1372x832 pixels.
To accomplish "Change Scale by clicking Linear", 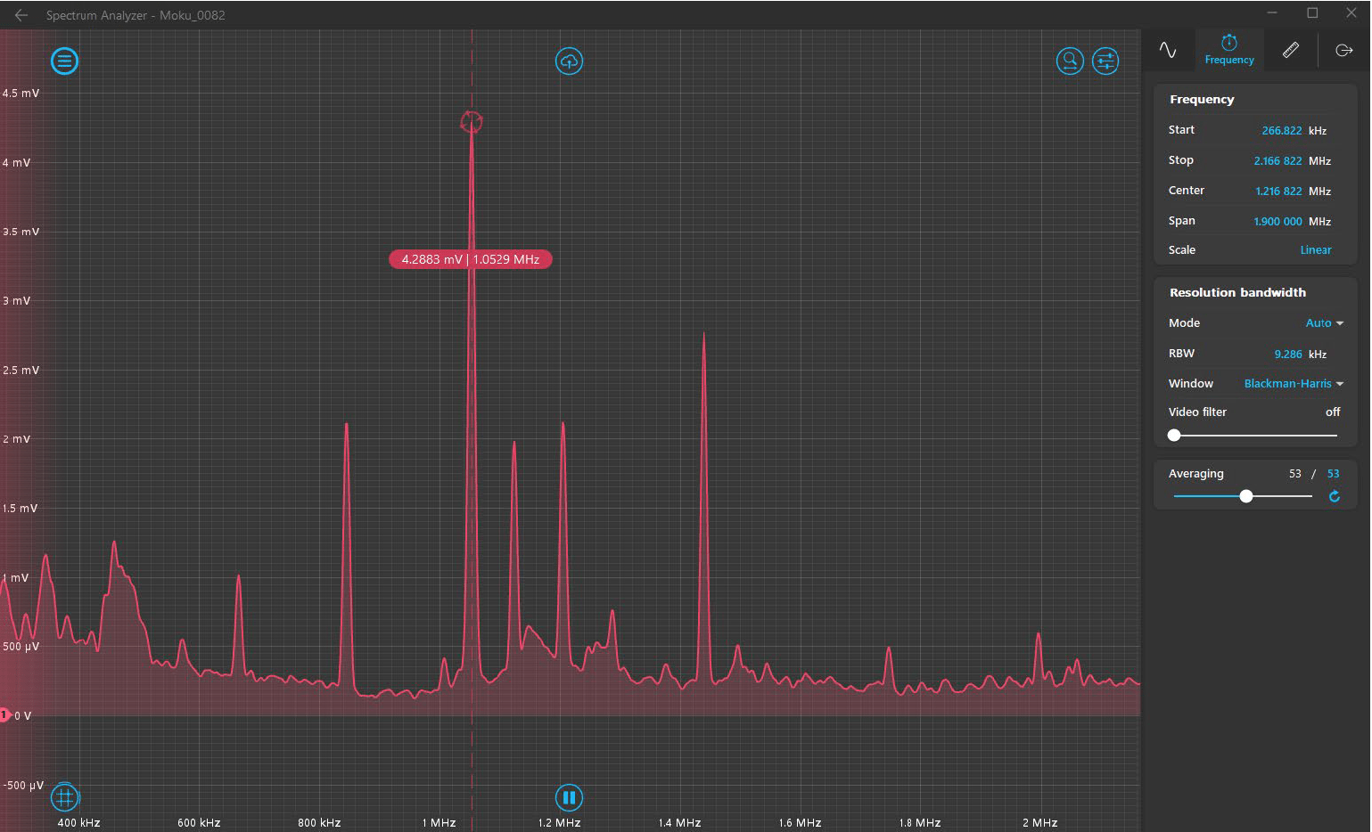I will click(1316, 249).
